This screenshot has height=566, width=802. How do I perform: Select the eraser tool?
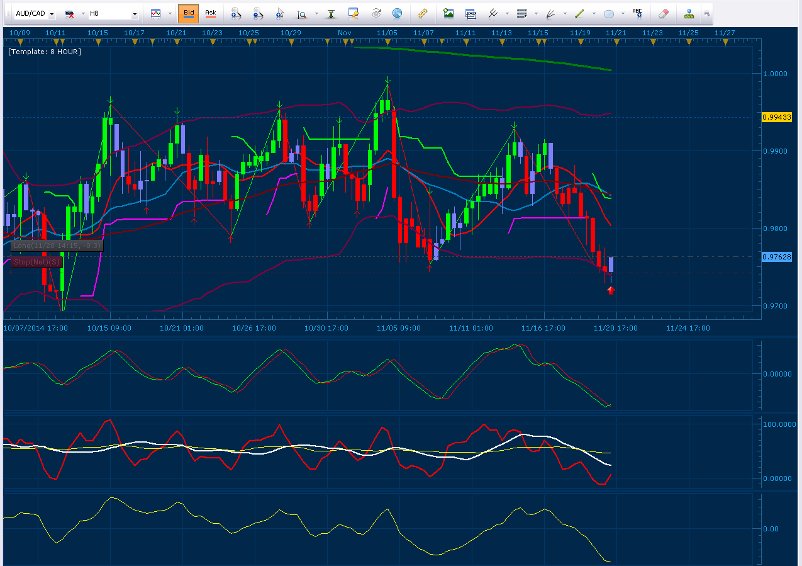click(x=663, y=13)
